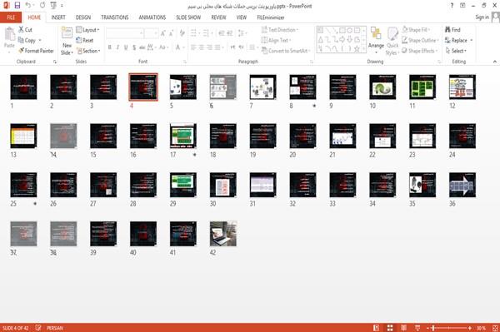The image size is (500, 332).
Task: Open the font name combo box
Action: tap(125, 32)
